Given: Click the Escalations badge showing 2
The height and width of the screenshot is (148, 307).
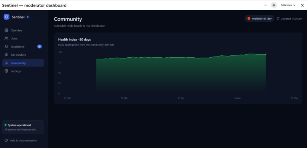Looking at the screenshot, I should click(39, 47).
